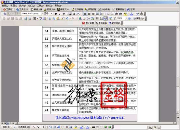Viewport: 180px width, 130px height.
Task: Open the 绘图 Draw dropdown menu
Action: (7, 127)
